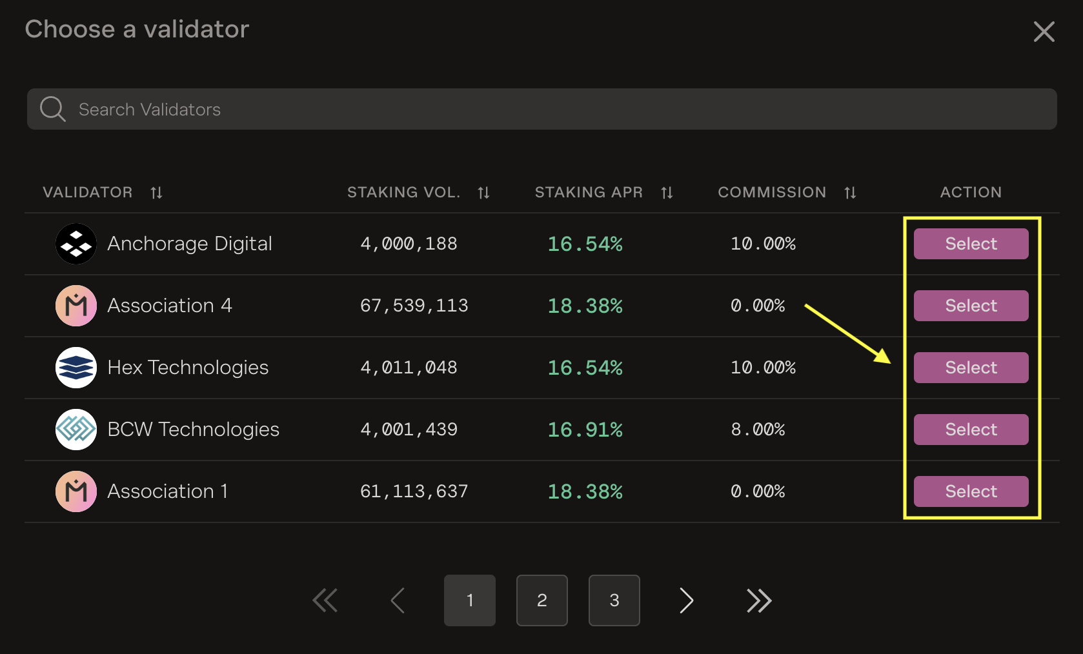The width and height of the screenshot is (1083, 654).
Task: Click the Association 4 logo icon
Action: pos(76,306)
